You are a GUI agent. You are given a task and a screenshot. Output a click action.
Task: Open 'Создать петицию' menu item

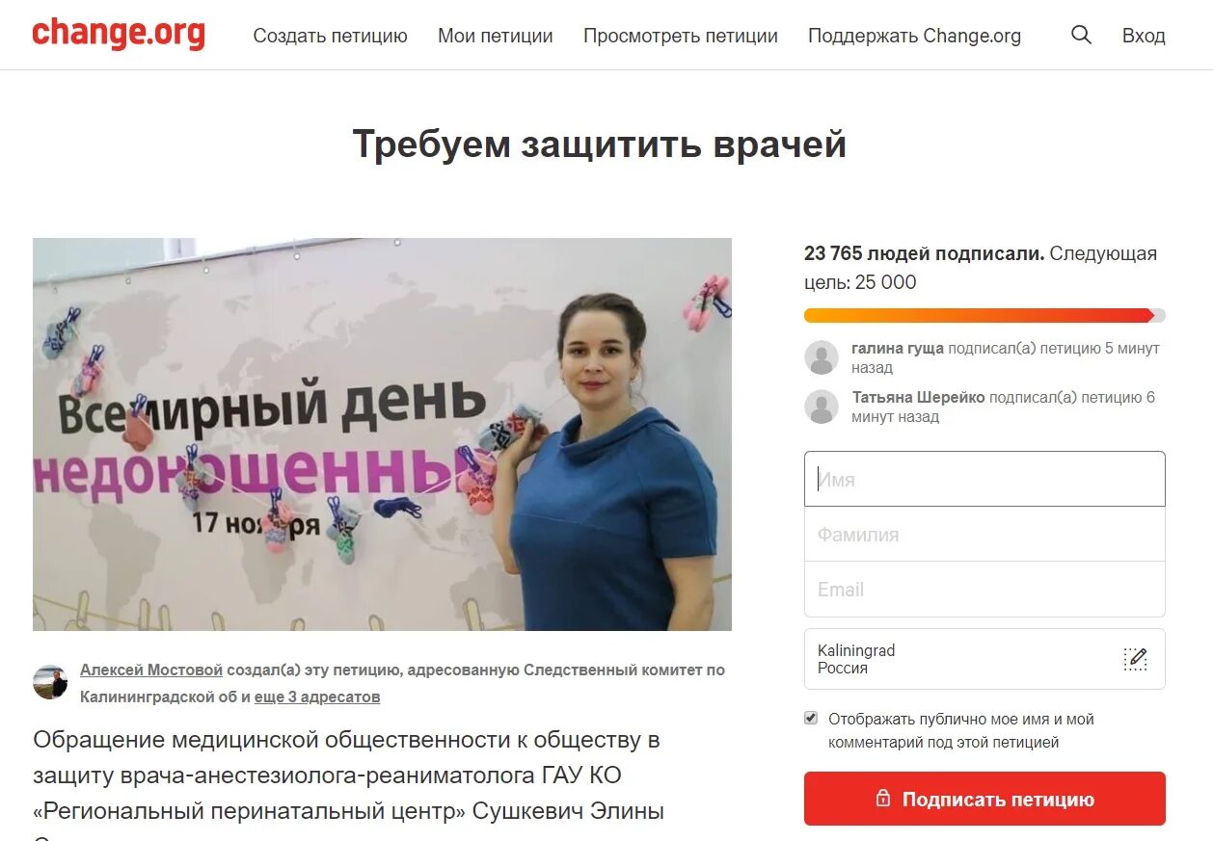(x=331, y=36)
